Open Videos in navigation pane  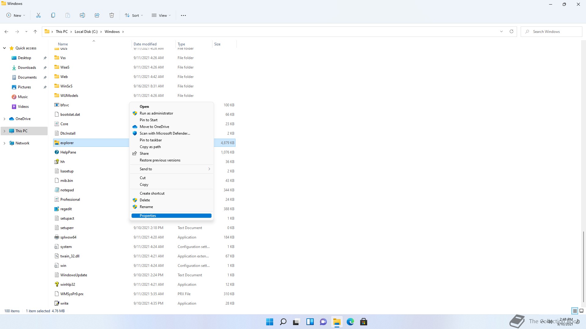23,107
